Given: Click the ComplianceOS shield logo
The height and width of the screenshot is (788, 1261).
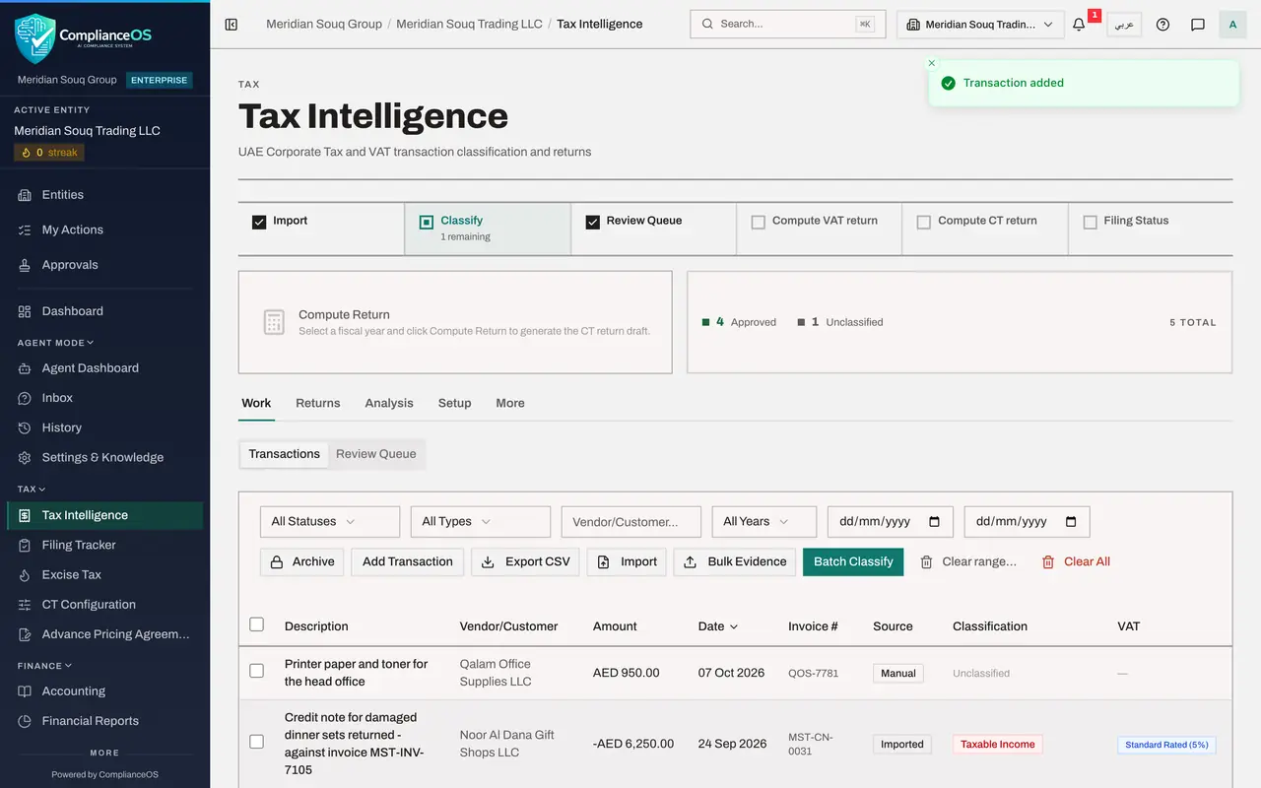Looking at the screenshot, I should coord(35,38).
